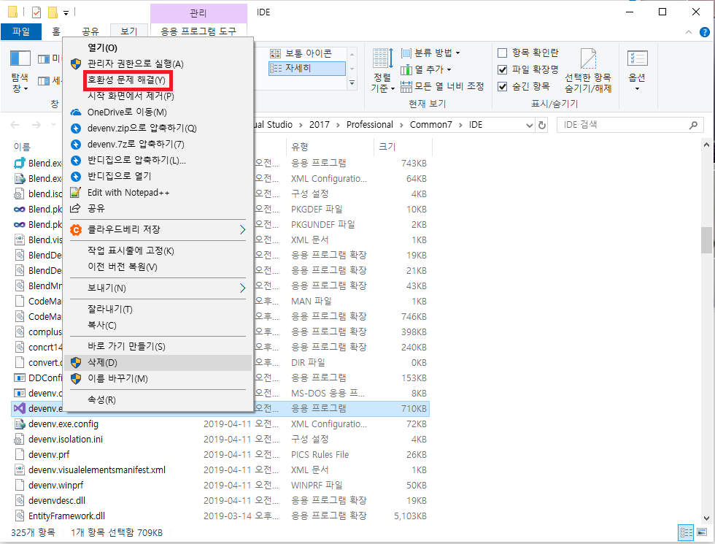Select the devenv.exe.config file
715x544 pixels.
tap(63, 424)
